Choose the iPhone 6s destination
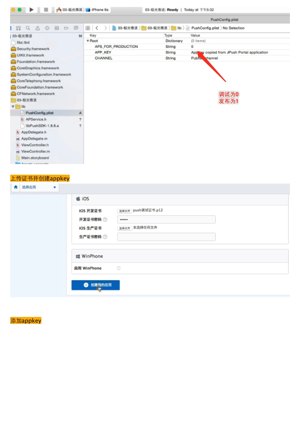This screenshot has height=425, width=300. coord(97,10)
